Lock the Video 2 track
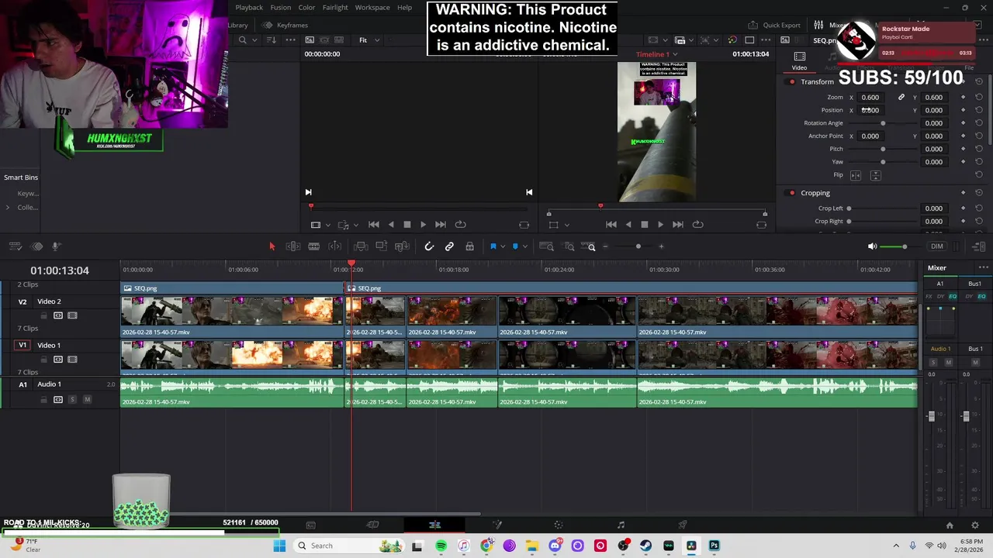Image resolution: width=993 pixels, height=558 pixels. pos(44,315)
